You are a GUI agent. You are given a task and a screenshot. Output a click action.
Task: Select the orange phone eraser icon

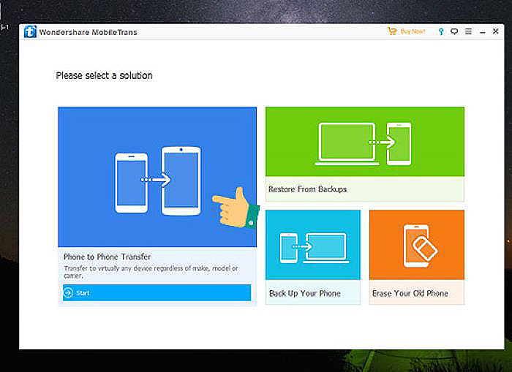point(417,245)
